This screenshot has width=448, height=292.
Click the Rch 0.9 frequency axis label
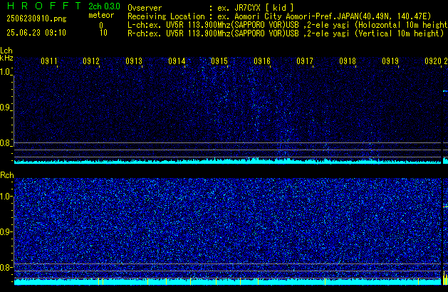(6, 232)
